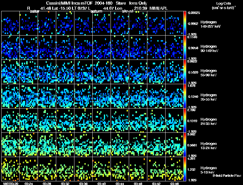Viewport: 243px width, 185px height.
Task: Select the 03:40 time marker
Action: point(101,184)
